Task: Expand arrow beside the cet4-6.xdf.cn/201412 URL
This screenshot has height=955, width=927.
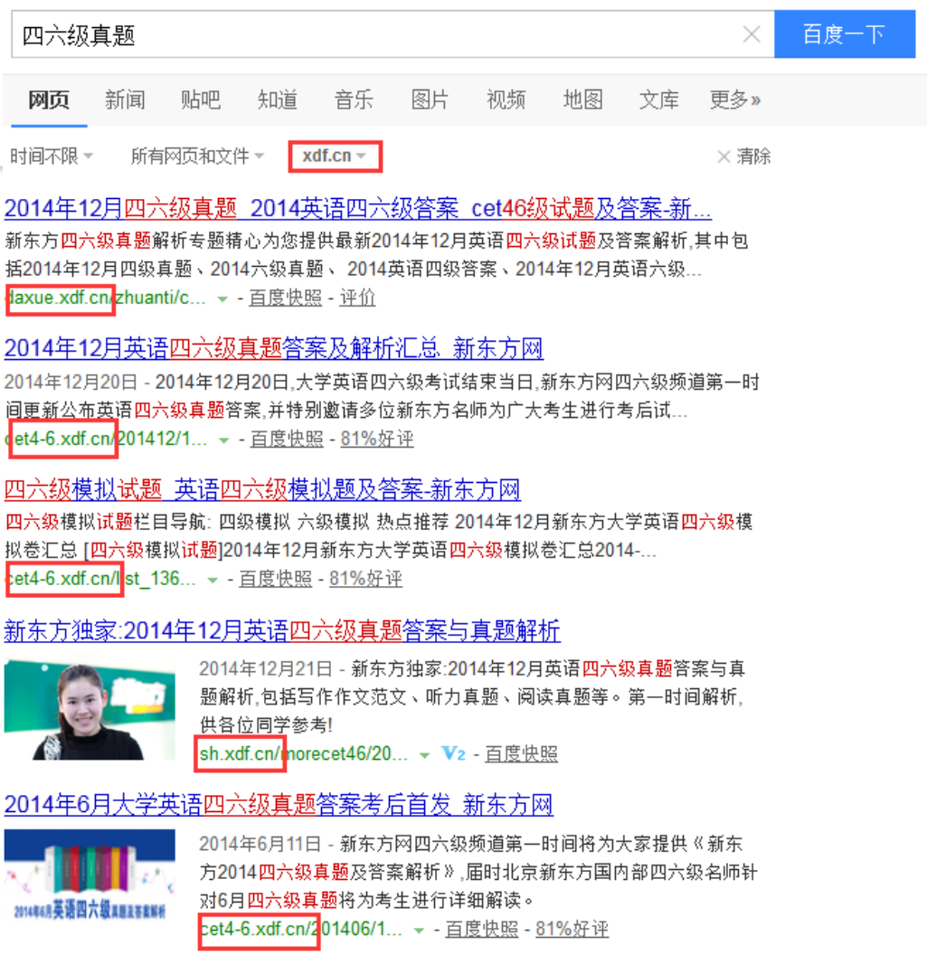Action: 223,440
